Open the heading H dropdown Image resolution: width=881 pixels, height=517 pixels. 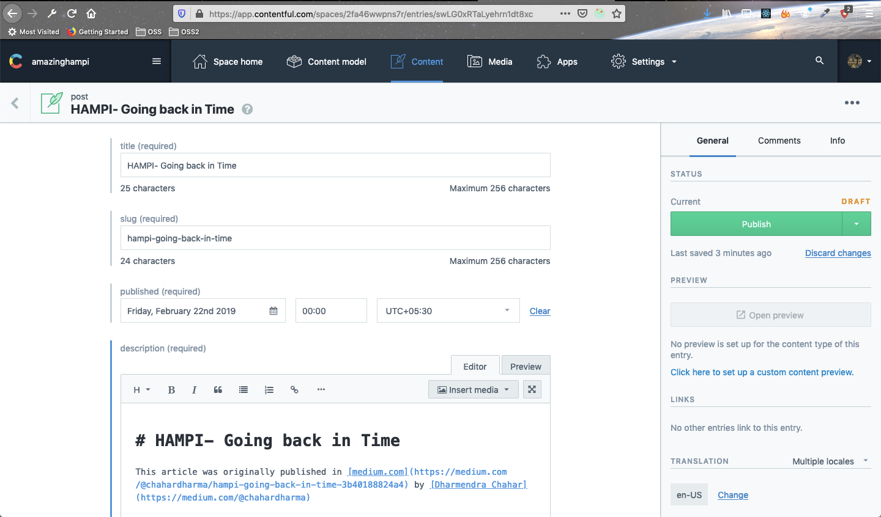coord(142,390)
